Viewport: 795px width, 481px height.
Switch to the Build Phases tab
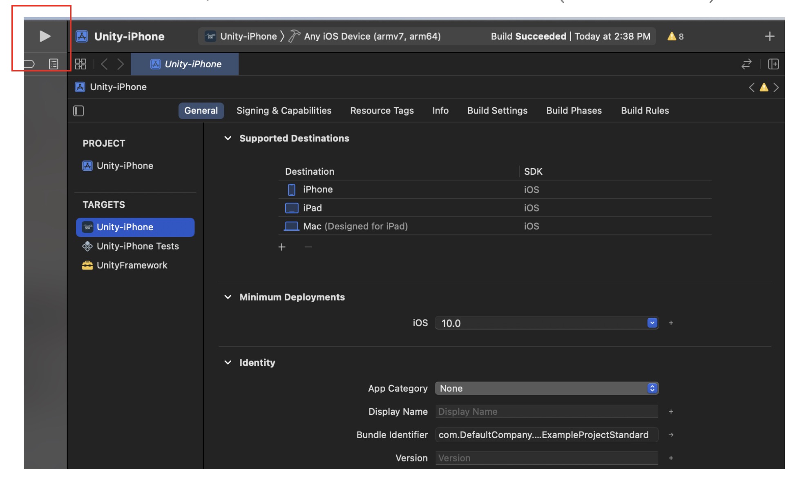(574, 110)
